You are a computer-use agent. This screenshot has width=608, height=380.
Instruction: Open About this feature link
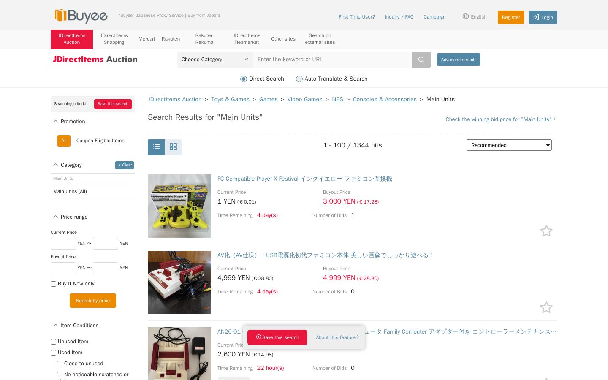coord(337,337)
